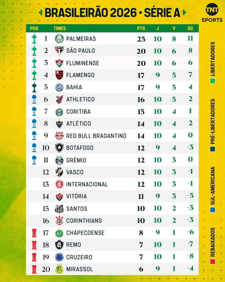Click the Fluminense team name

coord(82,63)
